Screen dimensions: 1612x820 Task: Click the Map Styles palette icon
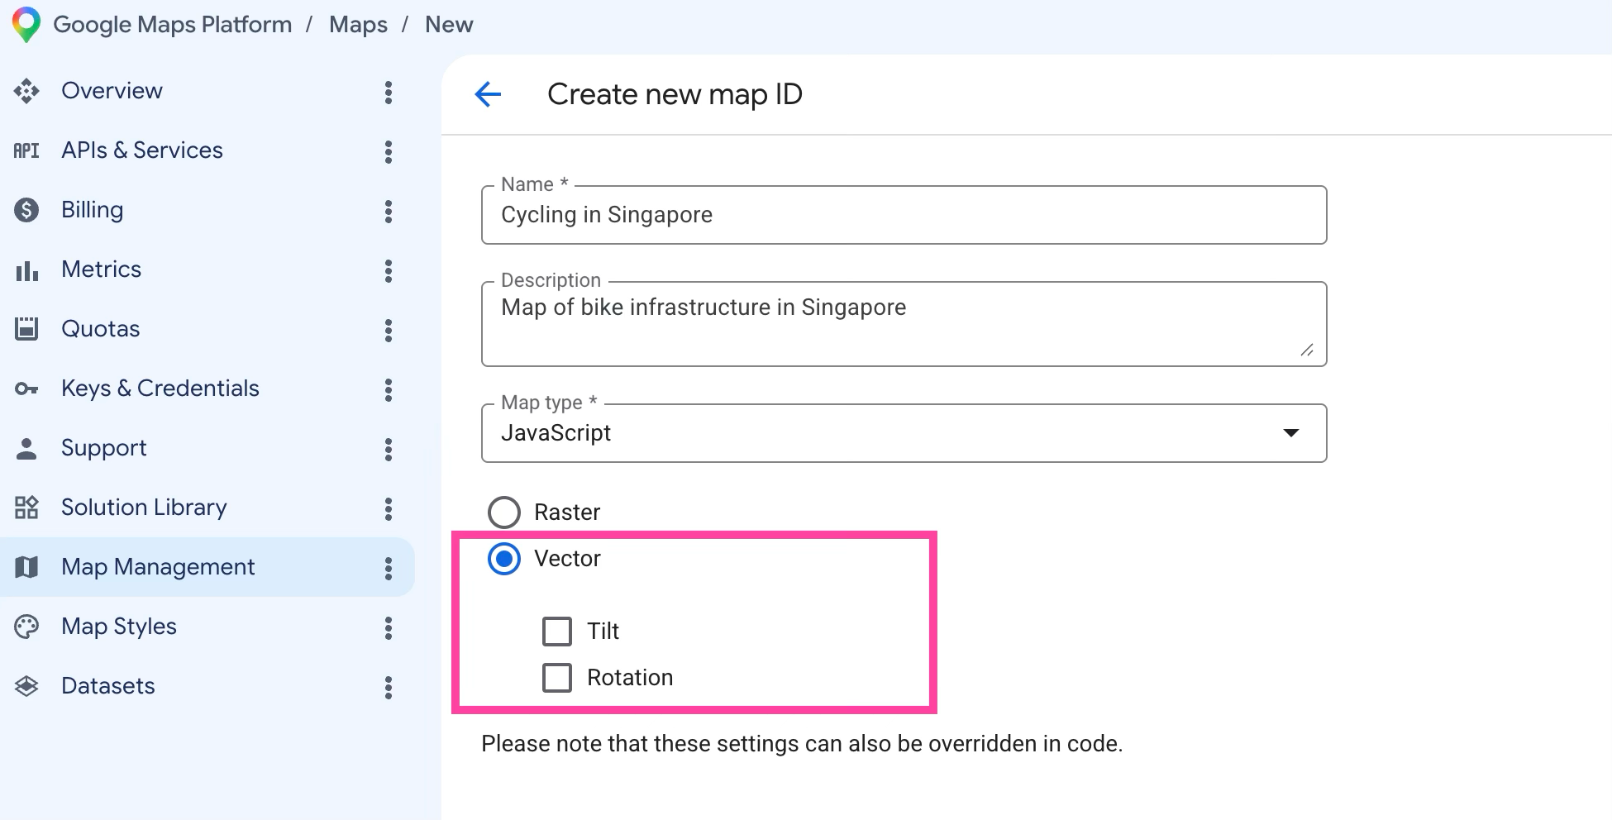point(26,627)
